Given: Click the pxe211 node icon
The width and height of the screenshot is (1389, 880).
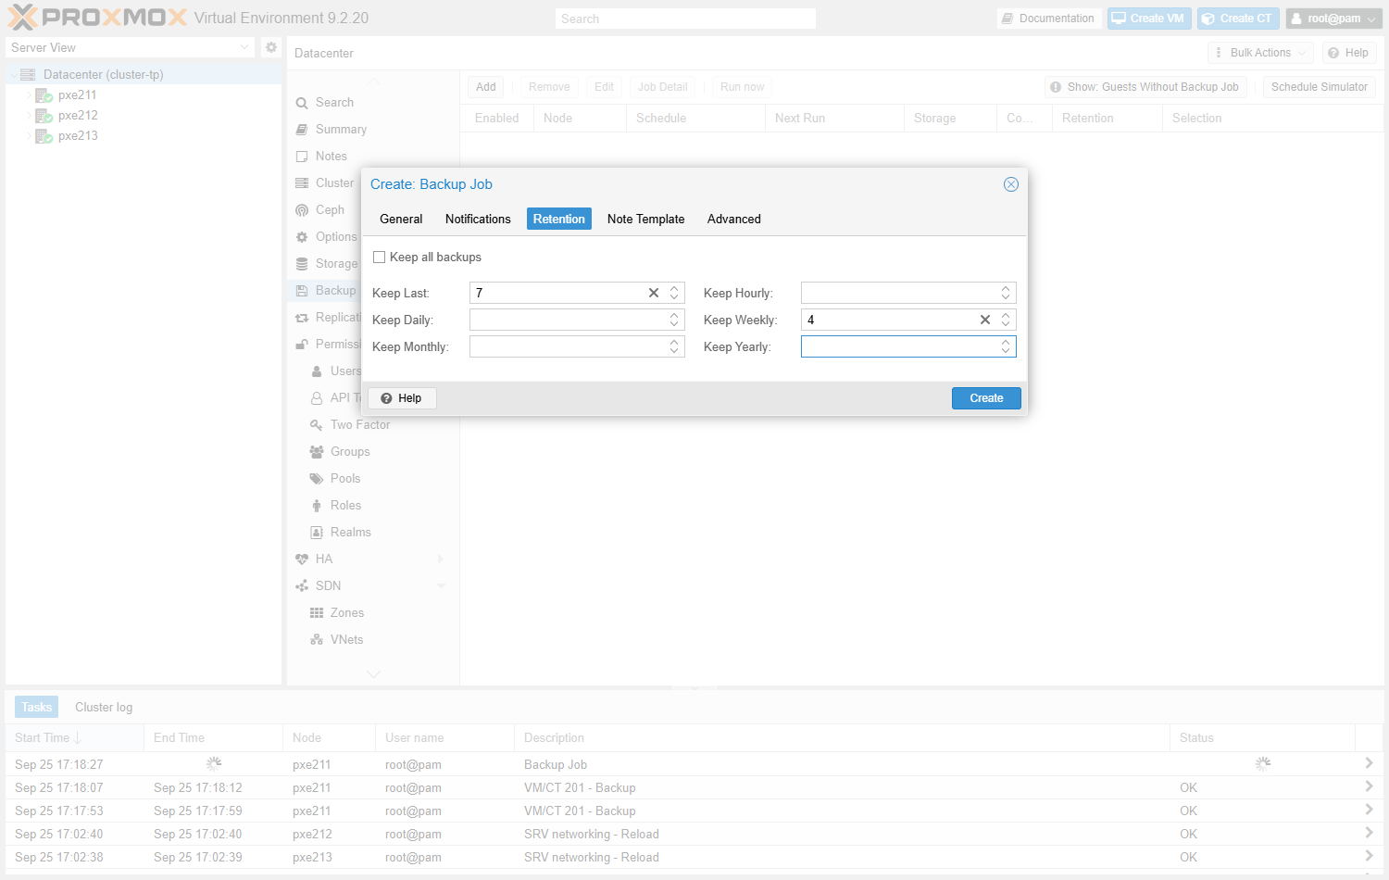Looking at the screenshot, I should pos(44,95).
